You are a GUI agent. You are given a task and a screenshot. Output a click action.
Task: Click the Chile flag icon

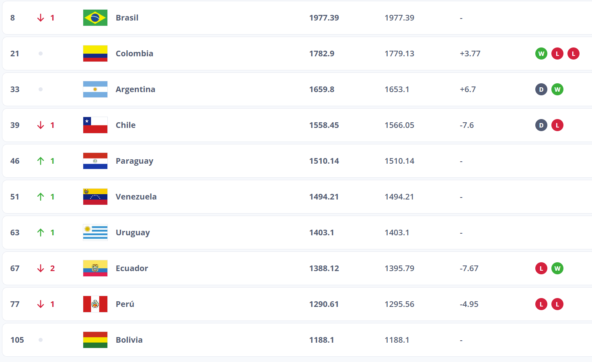pyautogui.click(x=95, y=125)
